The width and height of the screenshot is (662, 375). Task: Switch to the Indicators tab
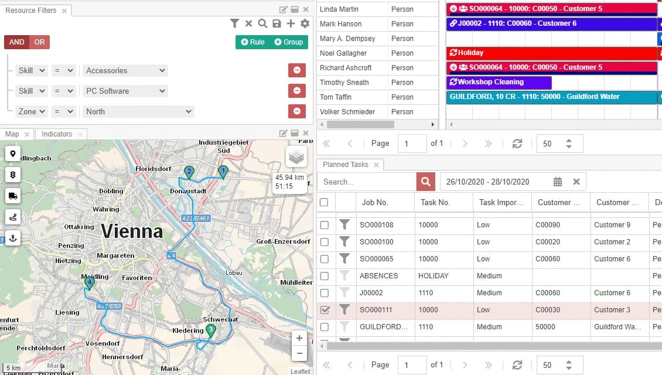[57, 134]
